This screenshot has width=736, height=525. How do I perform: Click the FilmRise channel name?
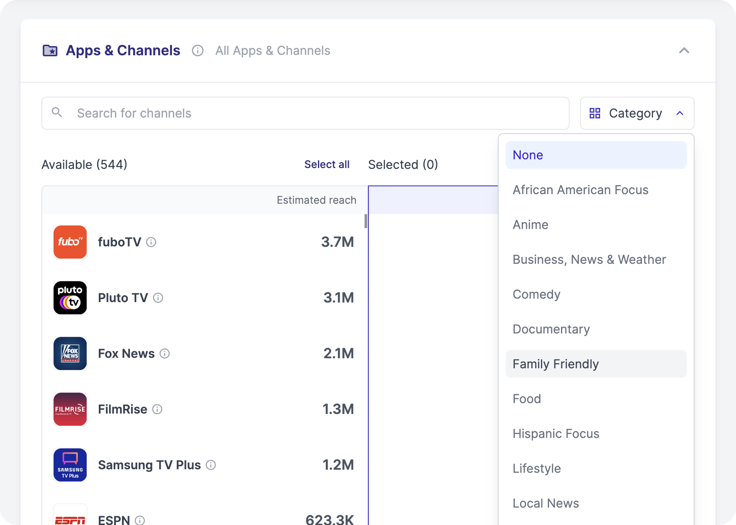click(x=122, y=409)
